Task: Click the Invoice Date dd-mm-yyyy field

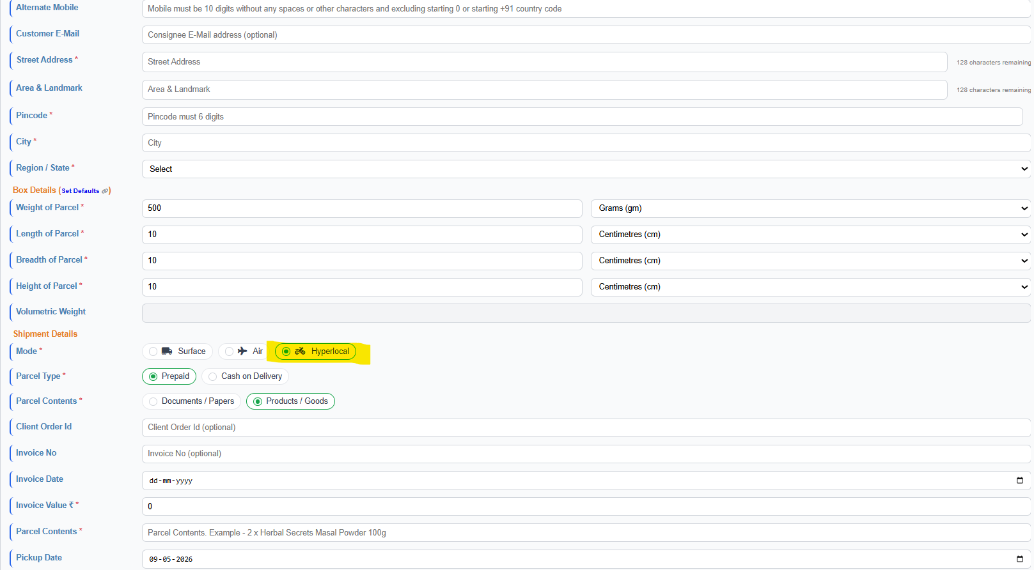Action: (x=586, y=481)
